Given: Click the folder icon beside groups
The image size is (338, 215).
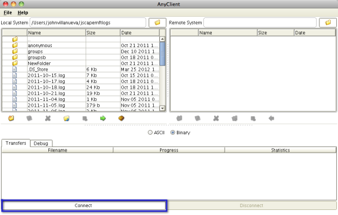Looking at the screenshot, I should click(15, 51).
